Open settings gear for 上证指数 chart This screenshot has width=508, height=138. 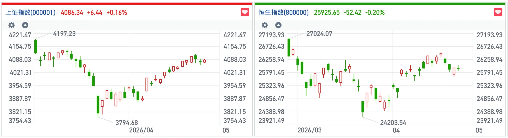coord(12,25)
